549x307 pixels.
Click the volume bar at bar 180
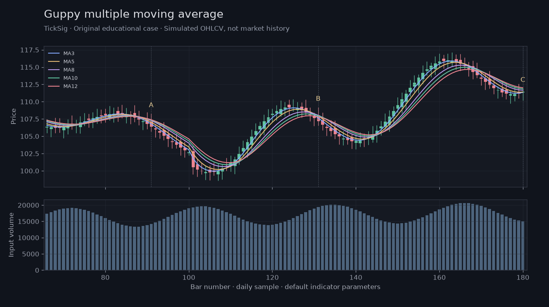point(523,246)
